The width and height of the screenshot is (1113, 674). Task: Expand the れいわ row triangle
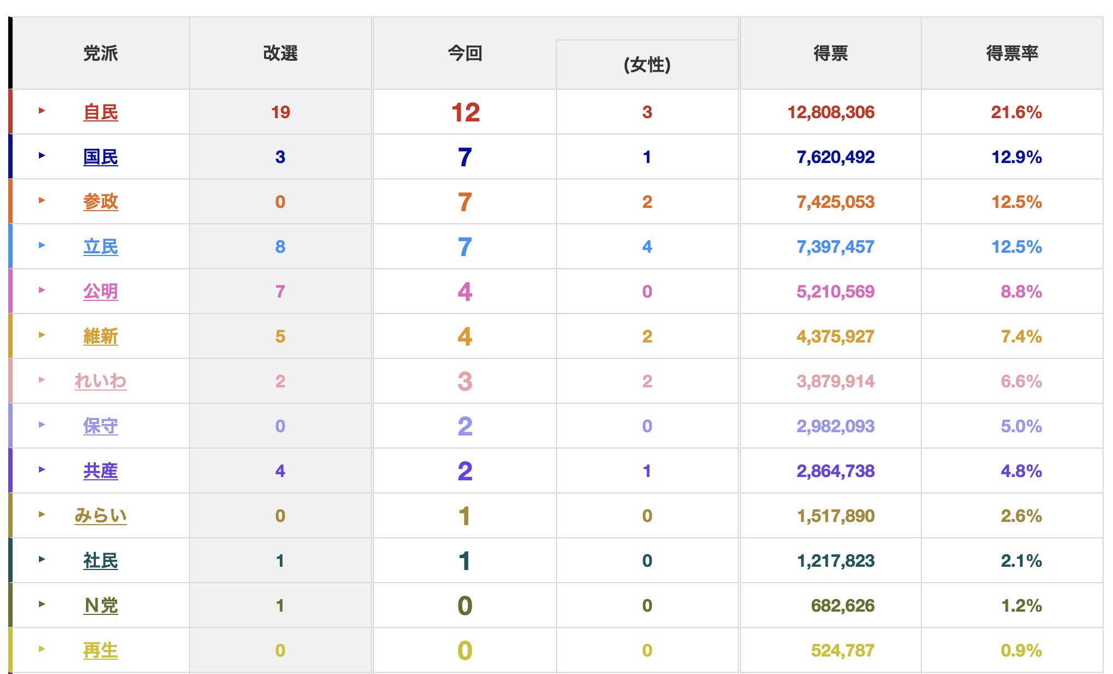42,380
